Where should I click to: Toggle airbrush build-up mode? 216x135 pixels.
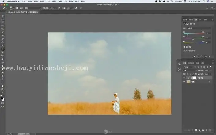click(x=76, y=8)
